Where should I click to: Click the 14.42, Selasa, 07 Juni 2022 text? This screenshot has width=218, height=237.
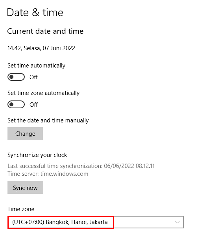(x=41, y=48)
